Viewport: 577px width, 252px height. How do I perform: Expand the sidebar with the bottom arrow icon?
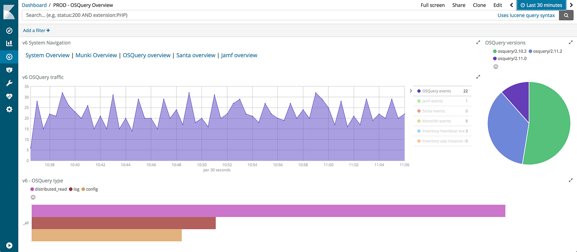tap(9, 245)
